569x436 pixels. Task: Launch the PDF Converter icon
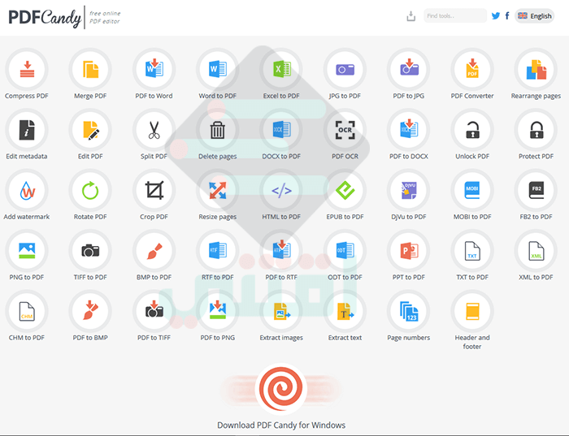(x=472, y=69)
